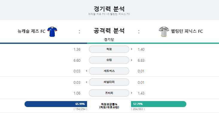Image resolution: width=219 pixels, height=113 pixels.
Task: Click the left arrow beside 페널티킥 pill
Action: (86, 82)
